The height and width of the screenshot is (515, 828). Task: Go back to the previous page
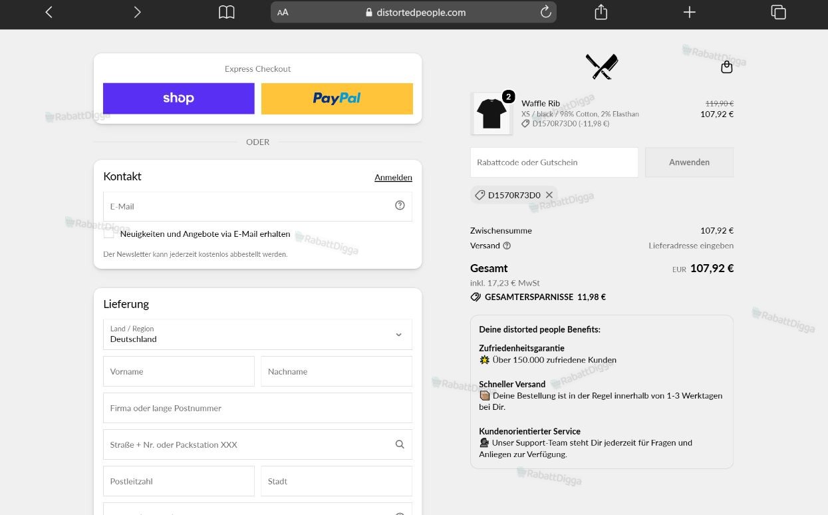coord(49,12)
